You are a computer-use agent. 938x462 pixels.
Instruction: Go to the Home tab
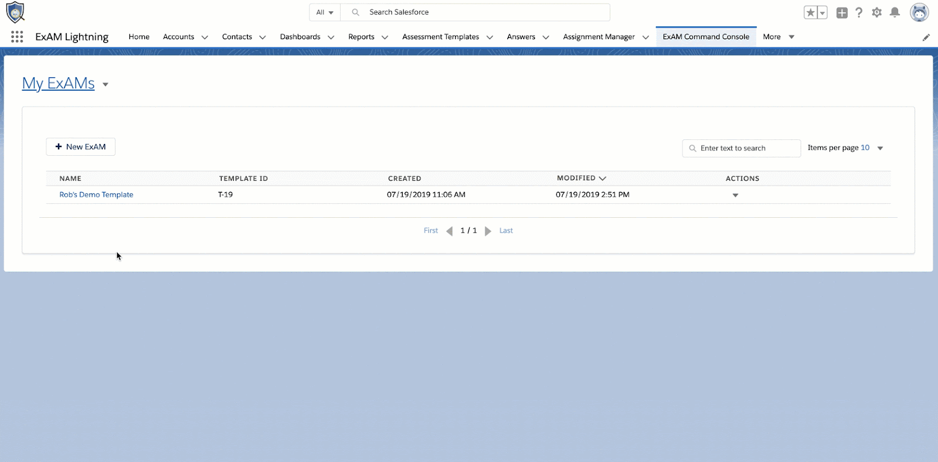click(x=139, y=37)
